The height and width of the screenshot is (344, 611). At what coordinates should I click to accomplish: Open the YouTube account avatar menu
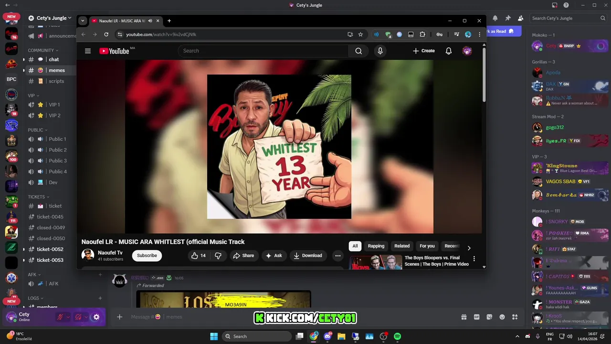point(467,51)
